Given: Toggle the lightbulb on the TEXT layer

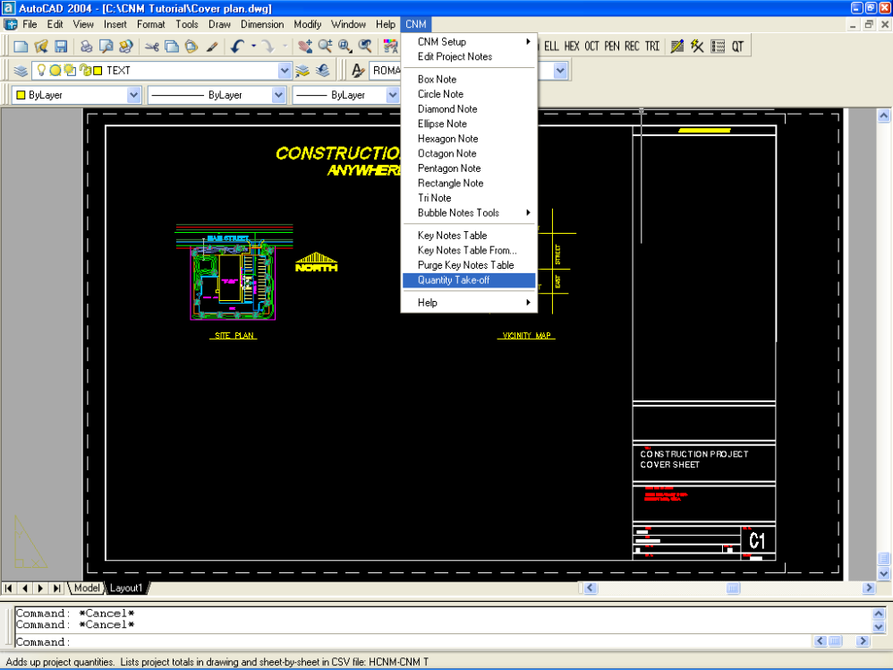Looking at the screenshot, I should click(41, 70).
